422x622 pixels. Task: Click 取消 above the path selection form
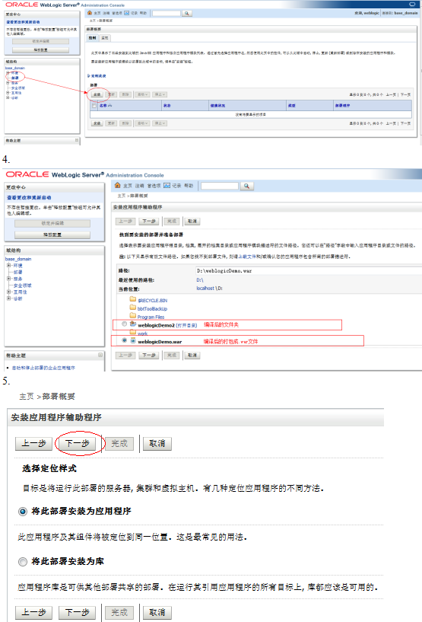[192, 222]
